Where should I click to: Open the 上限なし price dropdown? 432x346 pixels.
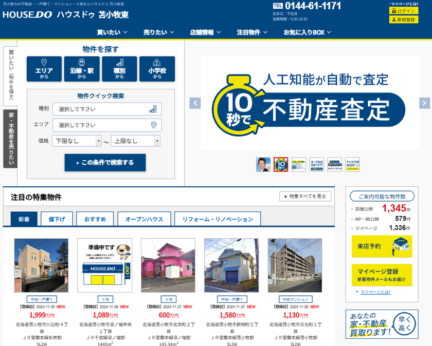tap(136, 141)
